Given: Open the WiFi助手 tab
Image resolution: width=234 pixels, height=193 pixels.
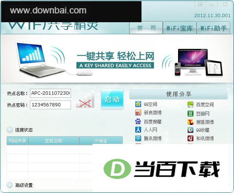Looking at the screenshot, I should point(214,28).
